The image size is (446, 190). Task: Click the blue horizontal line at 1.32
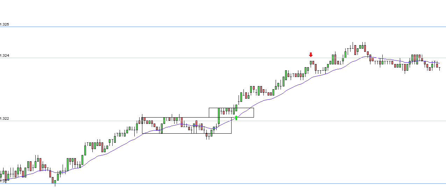click(223, 183)
